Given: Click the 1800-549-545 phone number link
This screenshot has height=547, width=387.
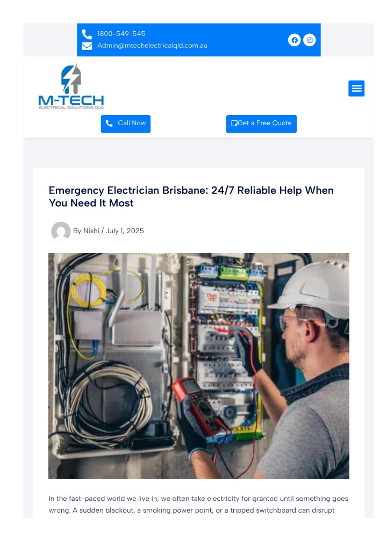Looking at the screenshot, I should tap(121, 34).
